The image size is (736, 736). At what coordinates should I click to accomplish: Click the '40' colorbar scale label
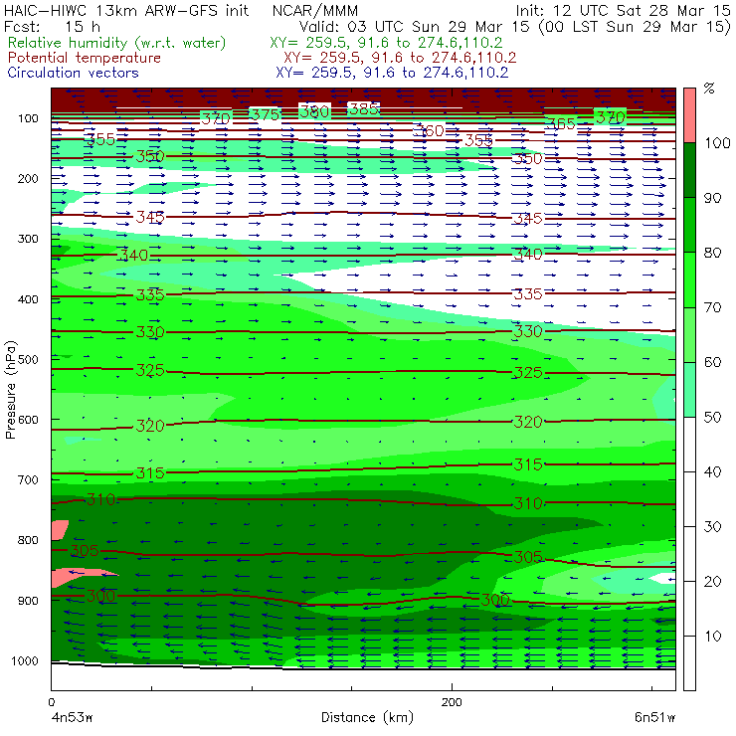[712, 471]
